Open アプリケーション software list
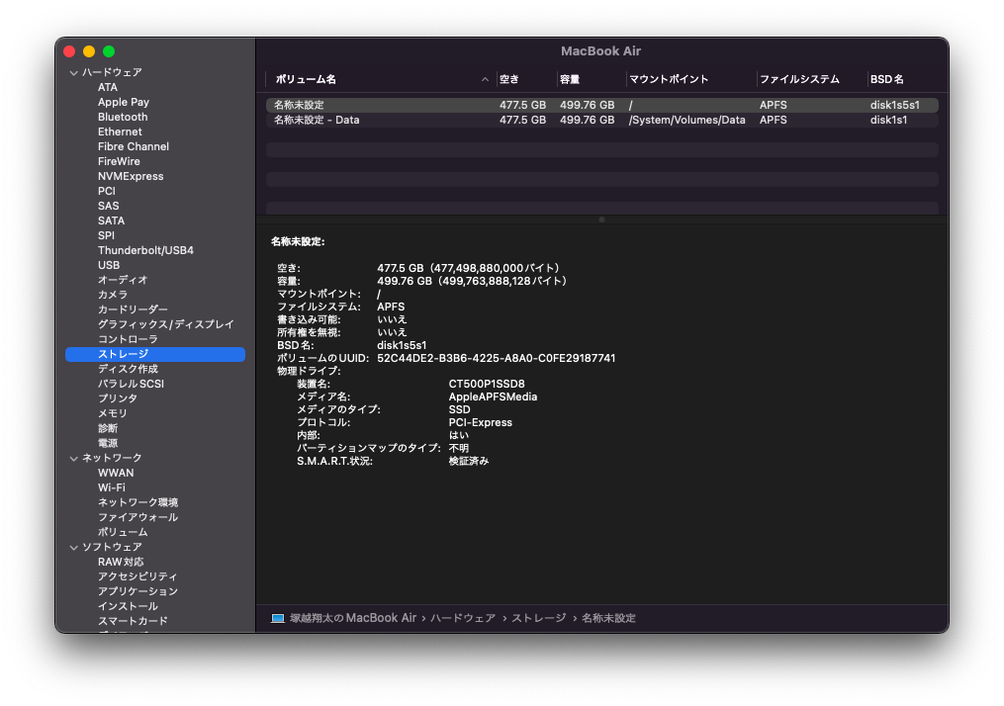 click(137, 591)
